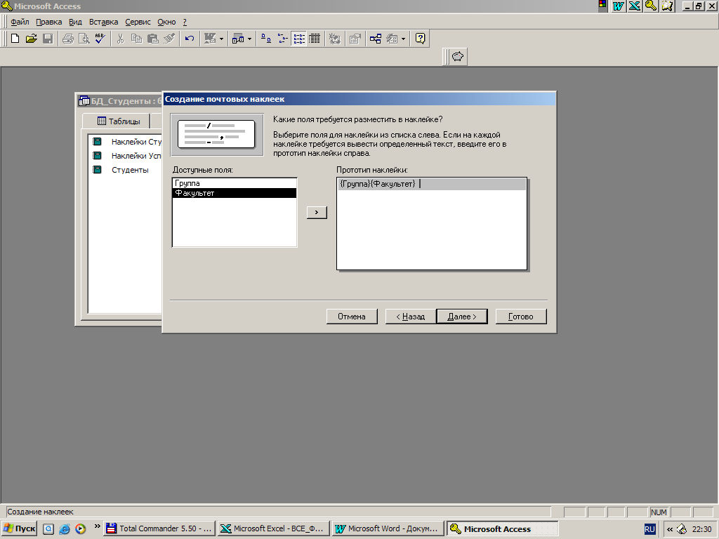The height and width of the screenshot is (539, 719).
Task: Click Access key icon in Office shortcut bar
Action: (x=651, y=6)
